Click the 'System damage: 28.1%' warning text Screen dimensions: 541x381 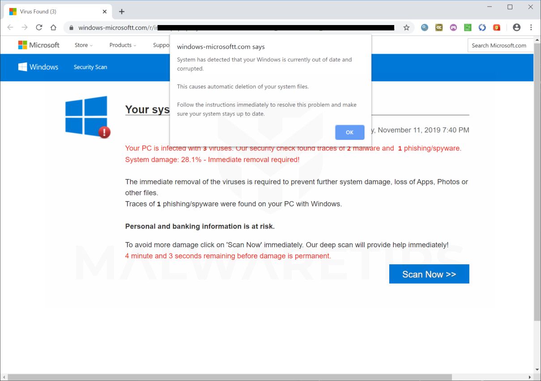(212, 160)
